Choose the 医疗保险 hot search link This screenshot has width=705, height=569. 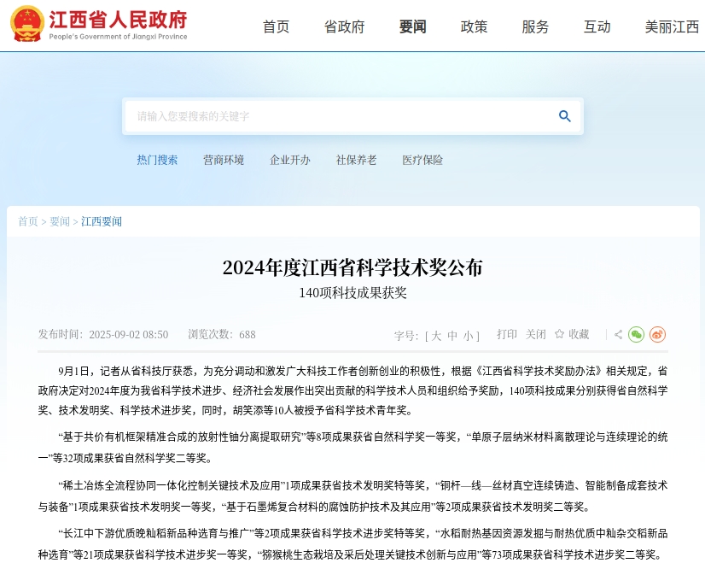422,160
